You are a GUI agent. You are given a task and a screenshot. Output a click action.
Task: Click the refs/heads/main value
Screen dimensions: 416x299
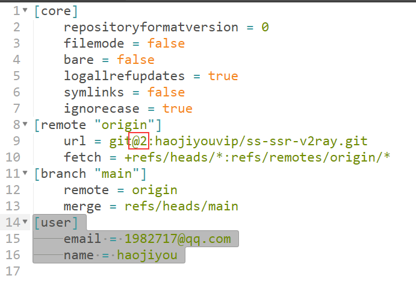181,206
